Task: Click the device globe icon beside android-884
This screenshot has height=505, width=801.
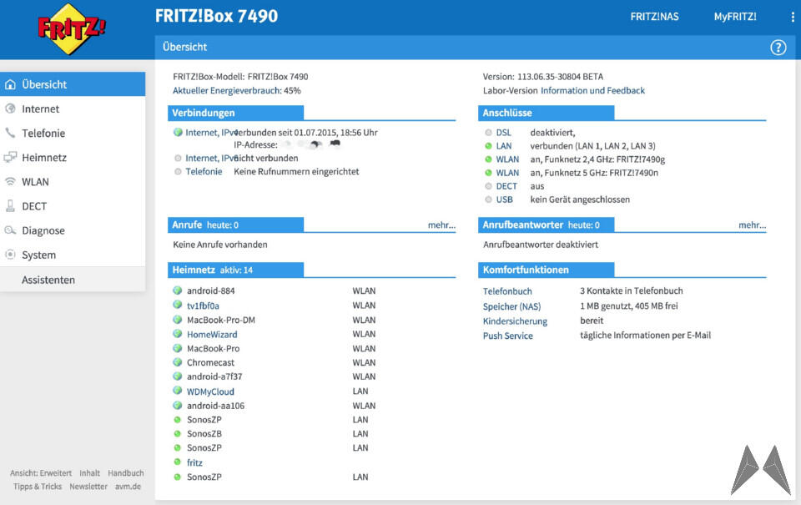Action: point(177,290)
